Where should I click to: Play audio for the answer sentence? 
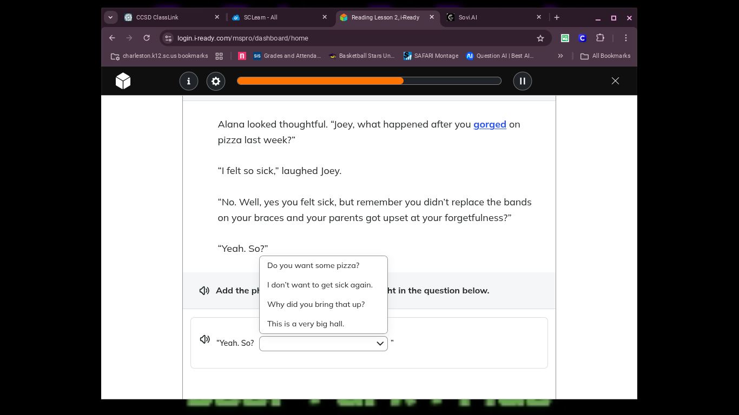coord(204,339)
